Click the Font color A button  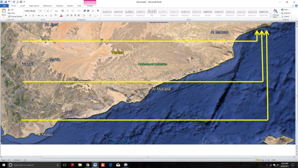[61, 16]
